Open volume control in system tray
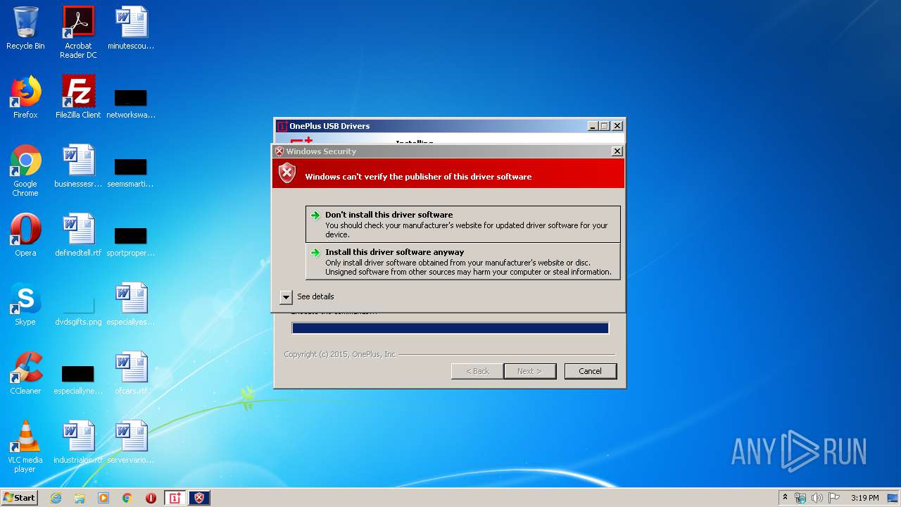Image resolution: width=901 pixels, height=507 pixels. [817, 498]
